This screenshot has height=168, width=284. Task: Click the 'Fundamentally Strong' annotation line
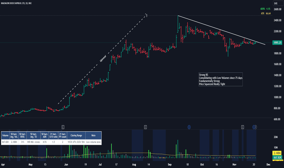pos(209,81)
